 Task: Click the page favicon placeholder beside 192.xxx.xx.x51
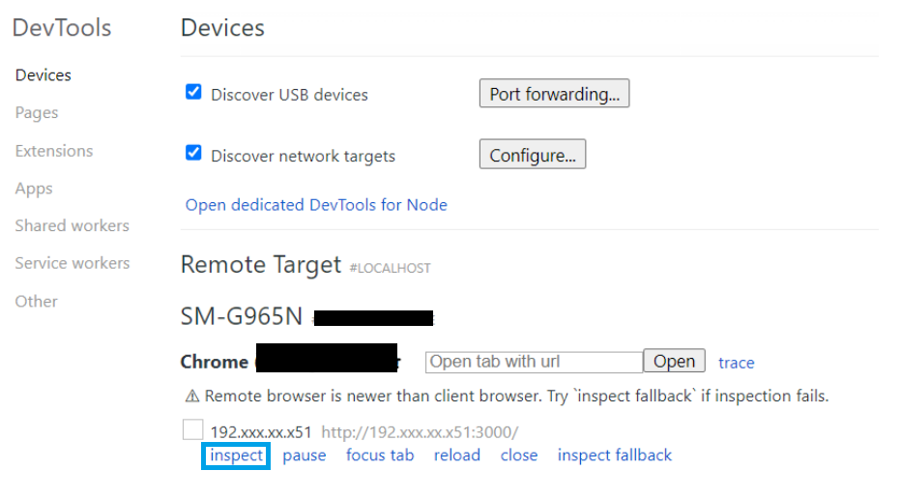click(193, 429)
